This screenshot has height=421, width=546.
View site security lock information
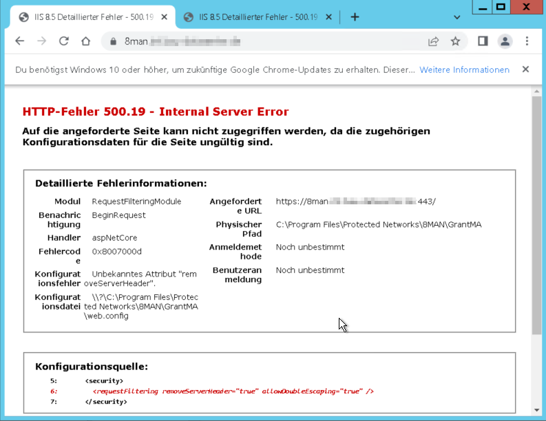coord(113,41)
